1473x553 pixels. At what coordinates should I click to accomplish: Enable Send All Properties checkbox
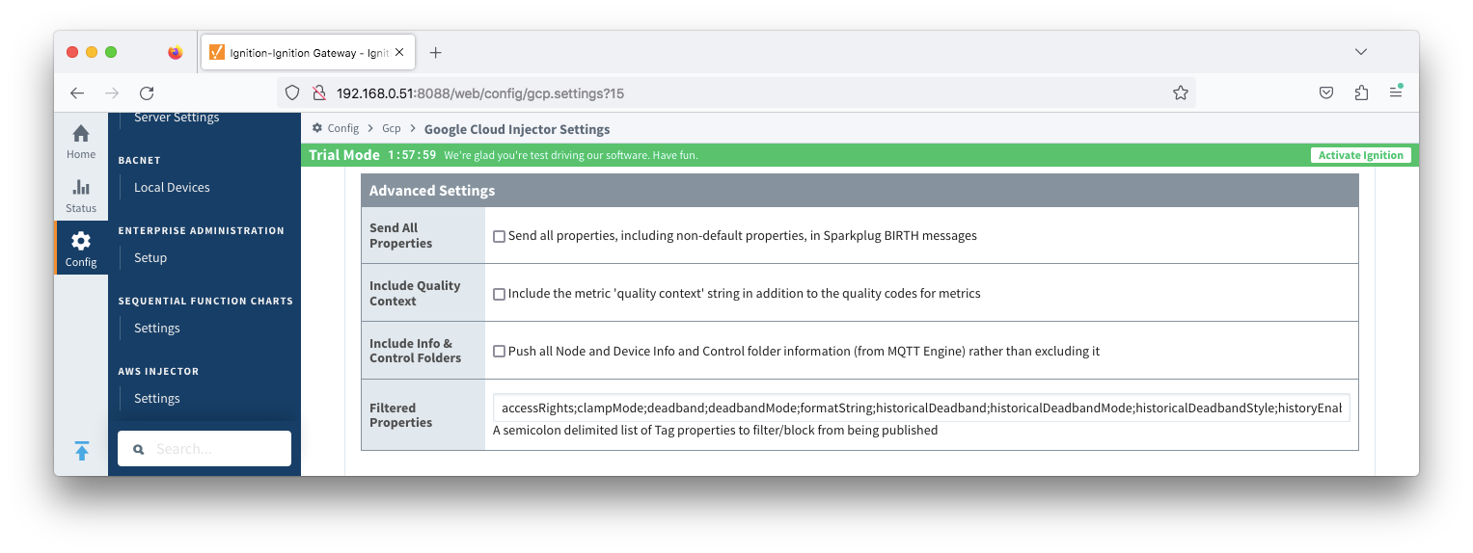click(x=500, y=236)
